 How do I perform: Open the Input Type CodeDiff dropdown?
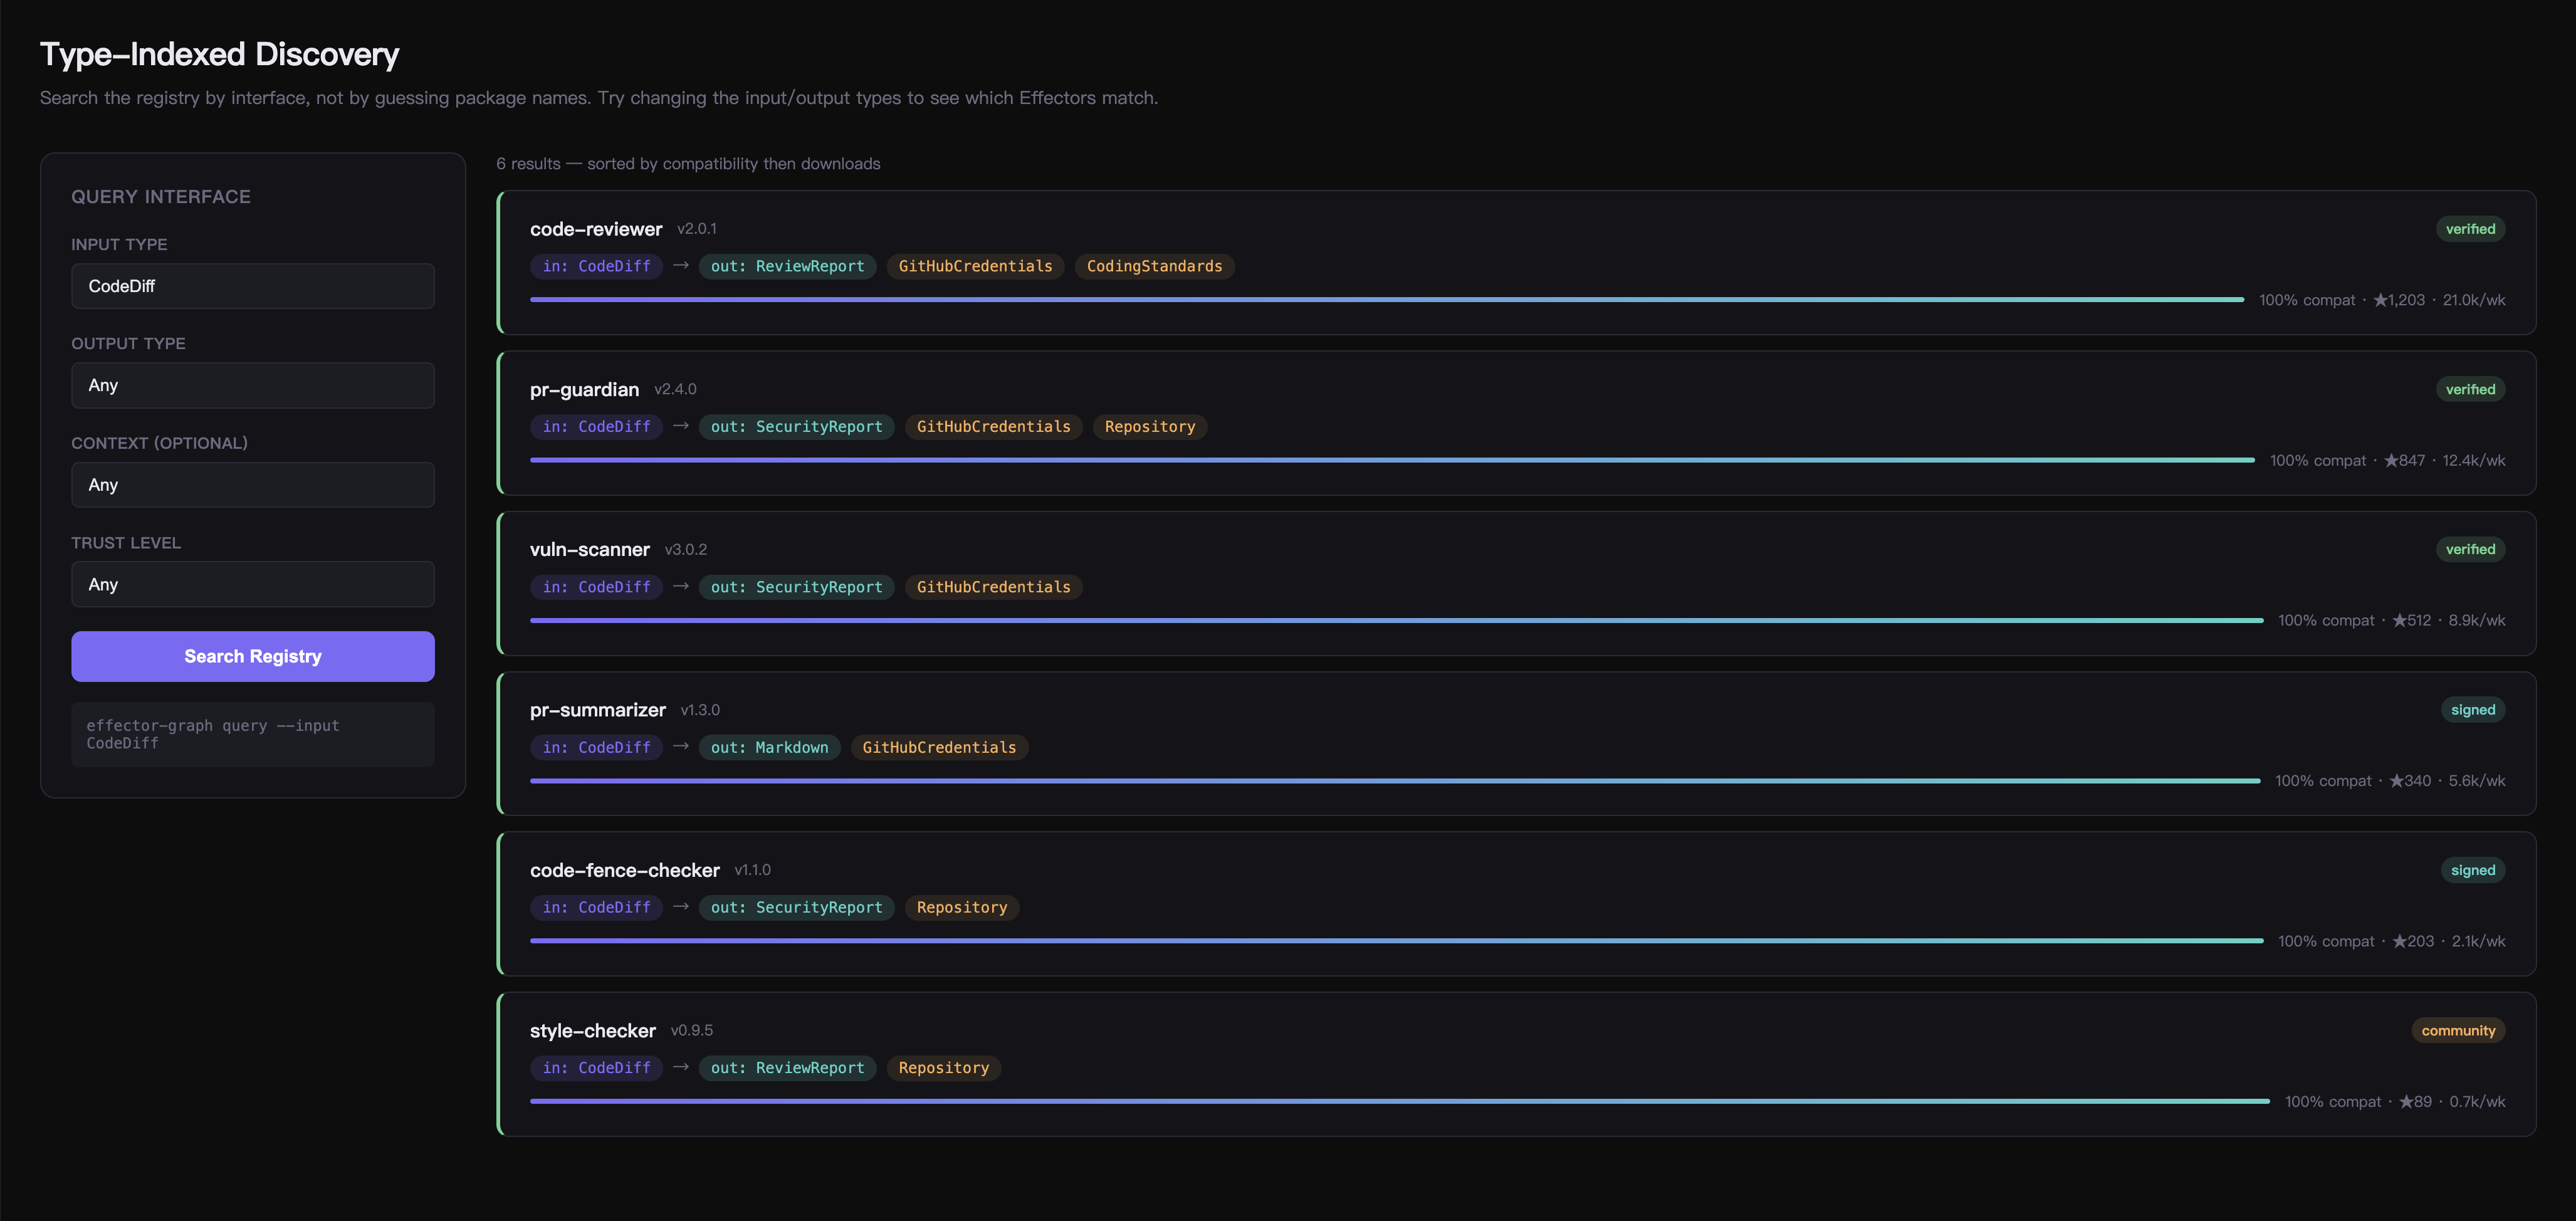pyautogui.click(x=252, y=286)
